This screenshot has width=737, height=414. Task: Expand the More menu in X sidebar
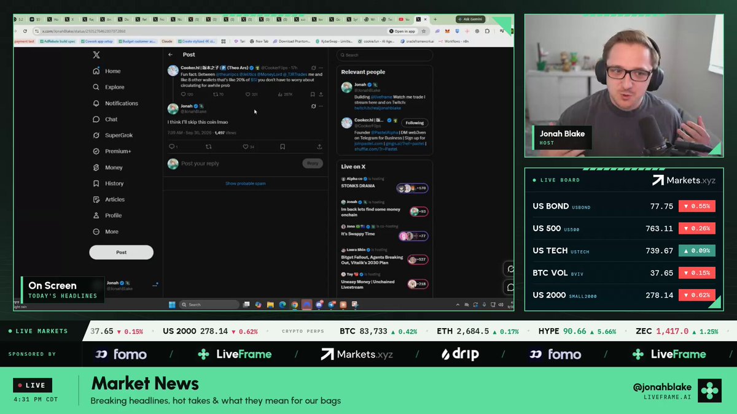(106, 231)
